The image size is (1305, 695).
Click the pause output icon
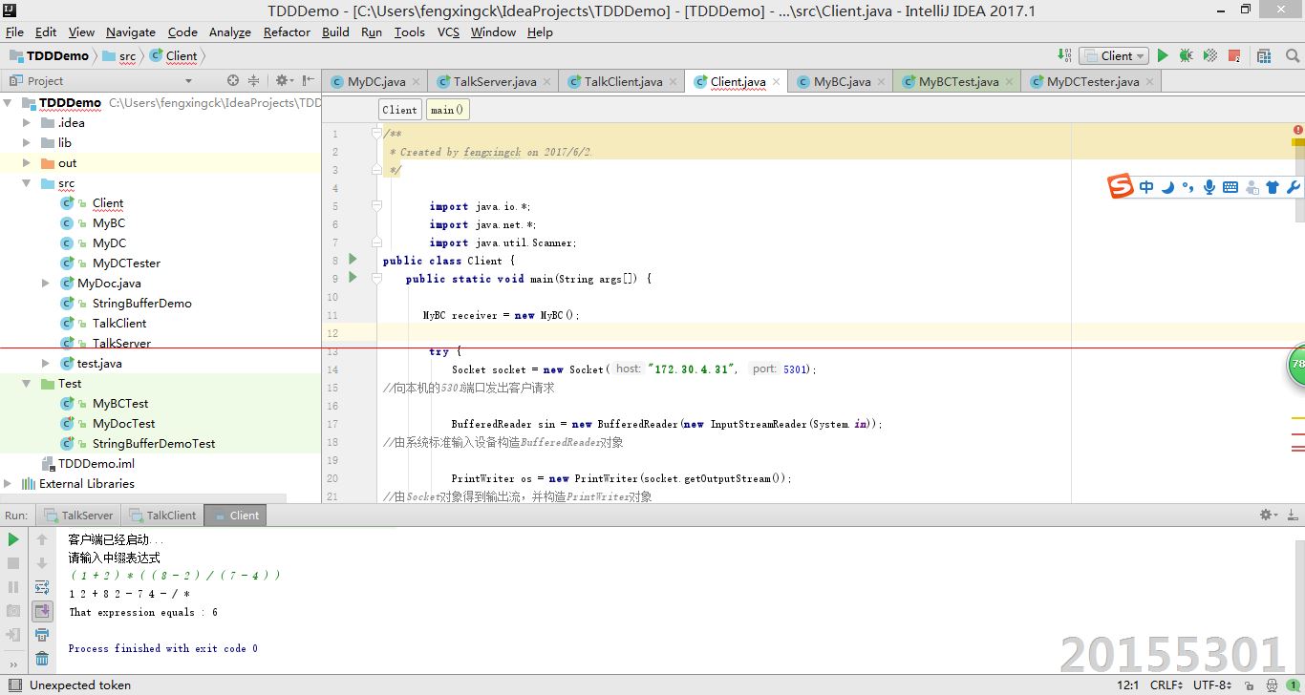(x=13, y=587)
